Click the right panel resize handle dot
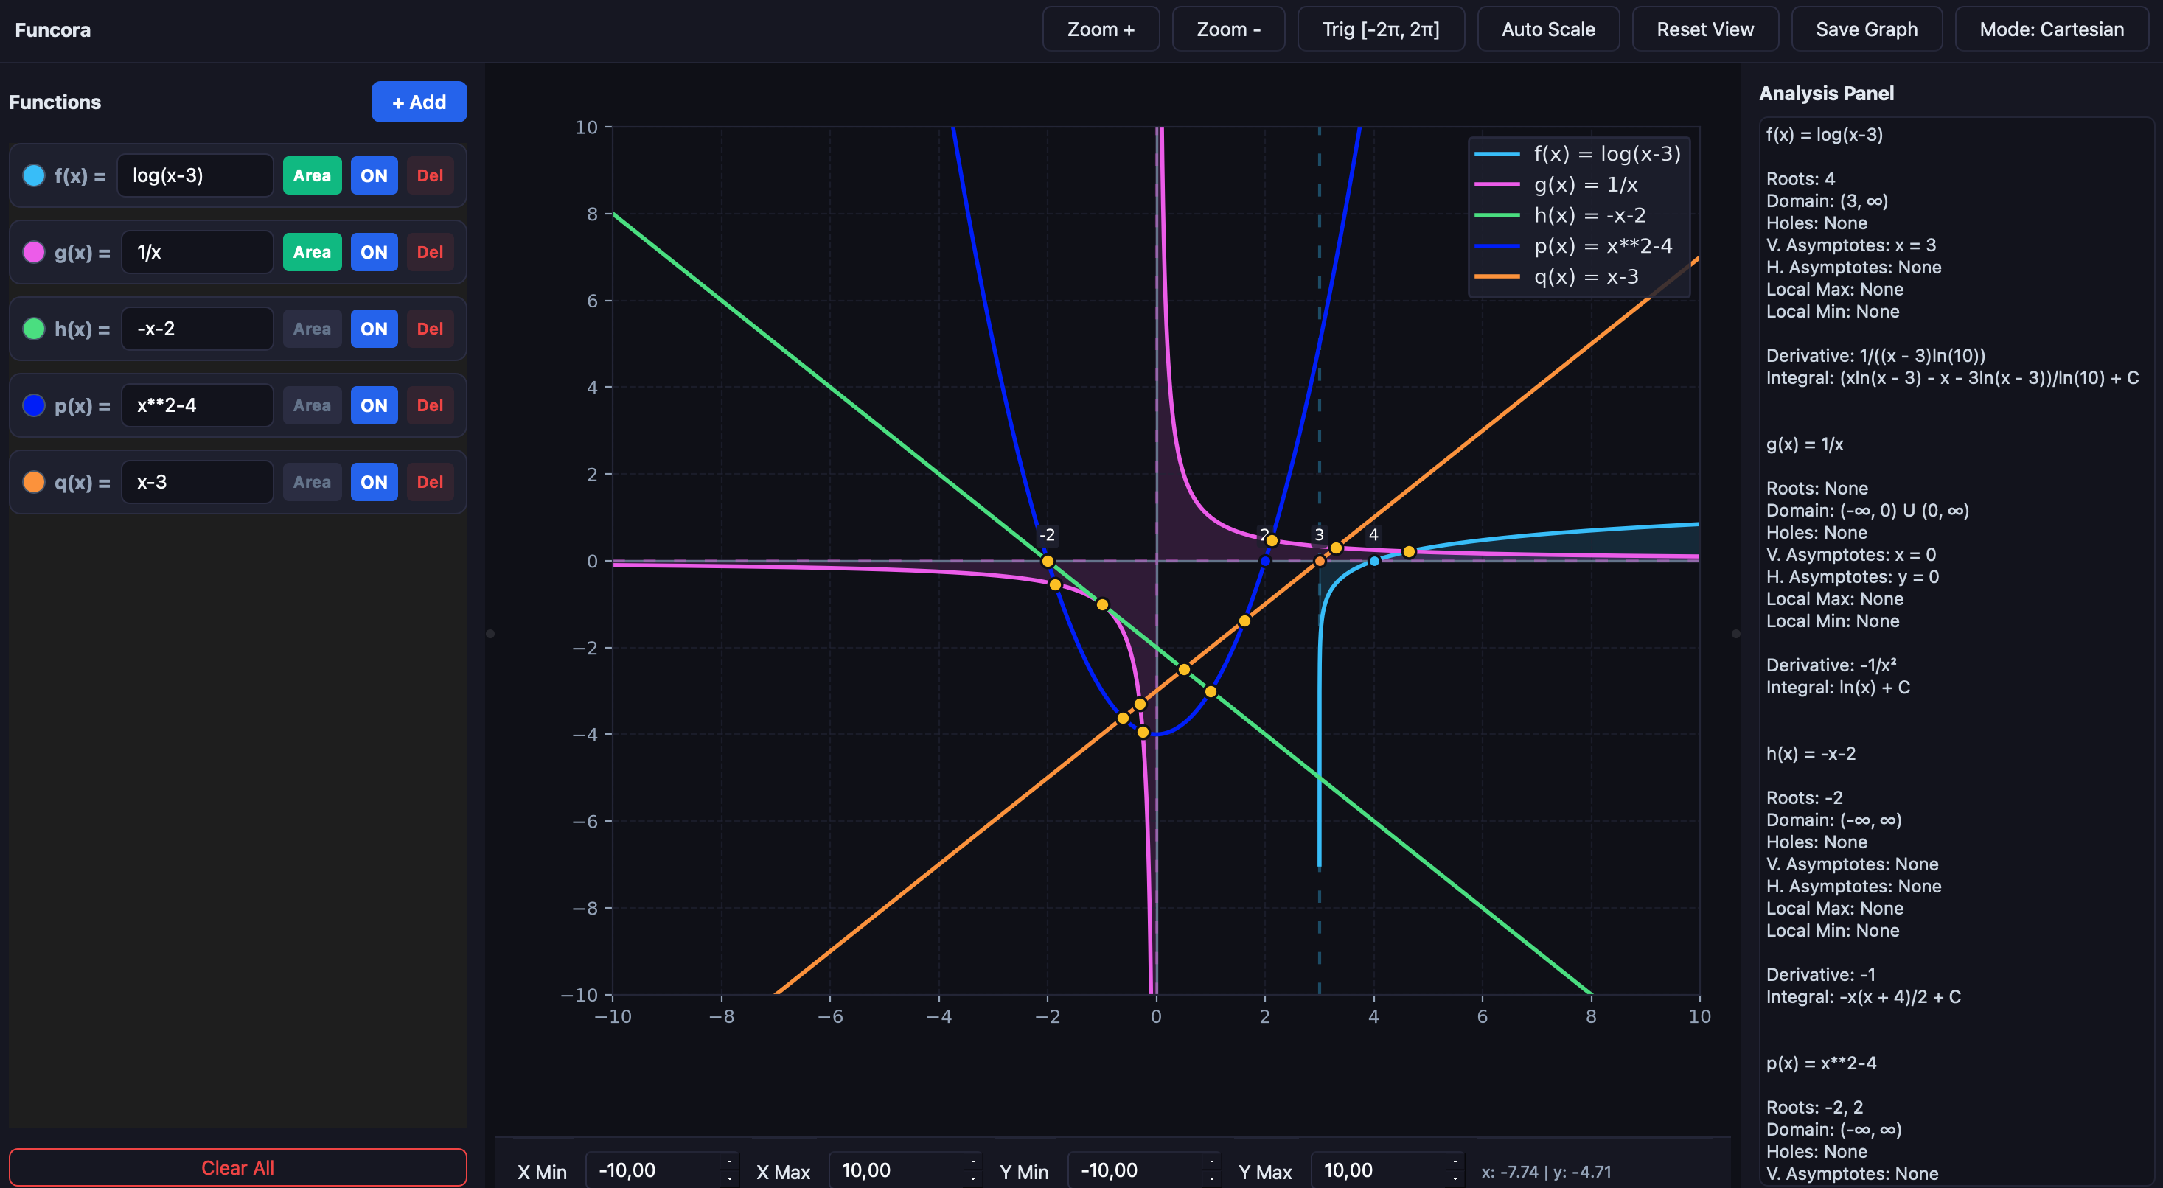Screen dimensions: 2163x1188 [x=1735, y=634]
